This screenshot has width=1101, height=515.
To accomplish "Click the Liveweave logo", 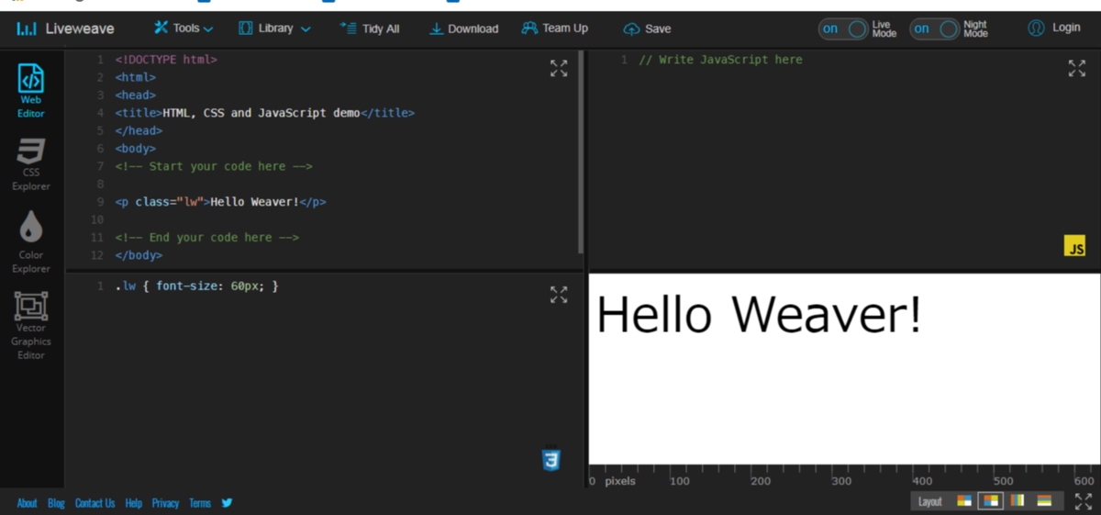I will coord(64,28).
